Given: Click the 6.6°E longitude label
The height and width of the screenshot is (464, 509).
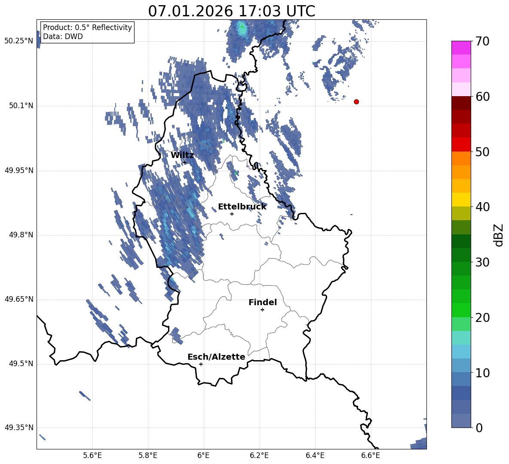Looking at the screenshot, I should [371, 455].
